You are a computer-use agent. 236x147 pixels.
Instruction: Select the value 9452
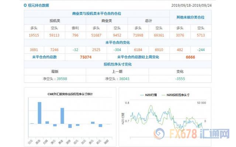coord(117,35)
